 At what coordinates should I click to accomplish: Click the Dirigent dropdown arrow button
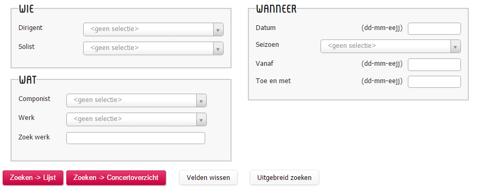coord(218,29)
